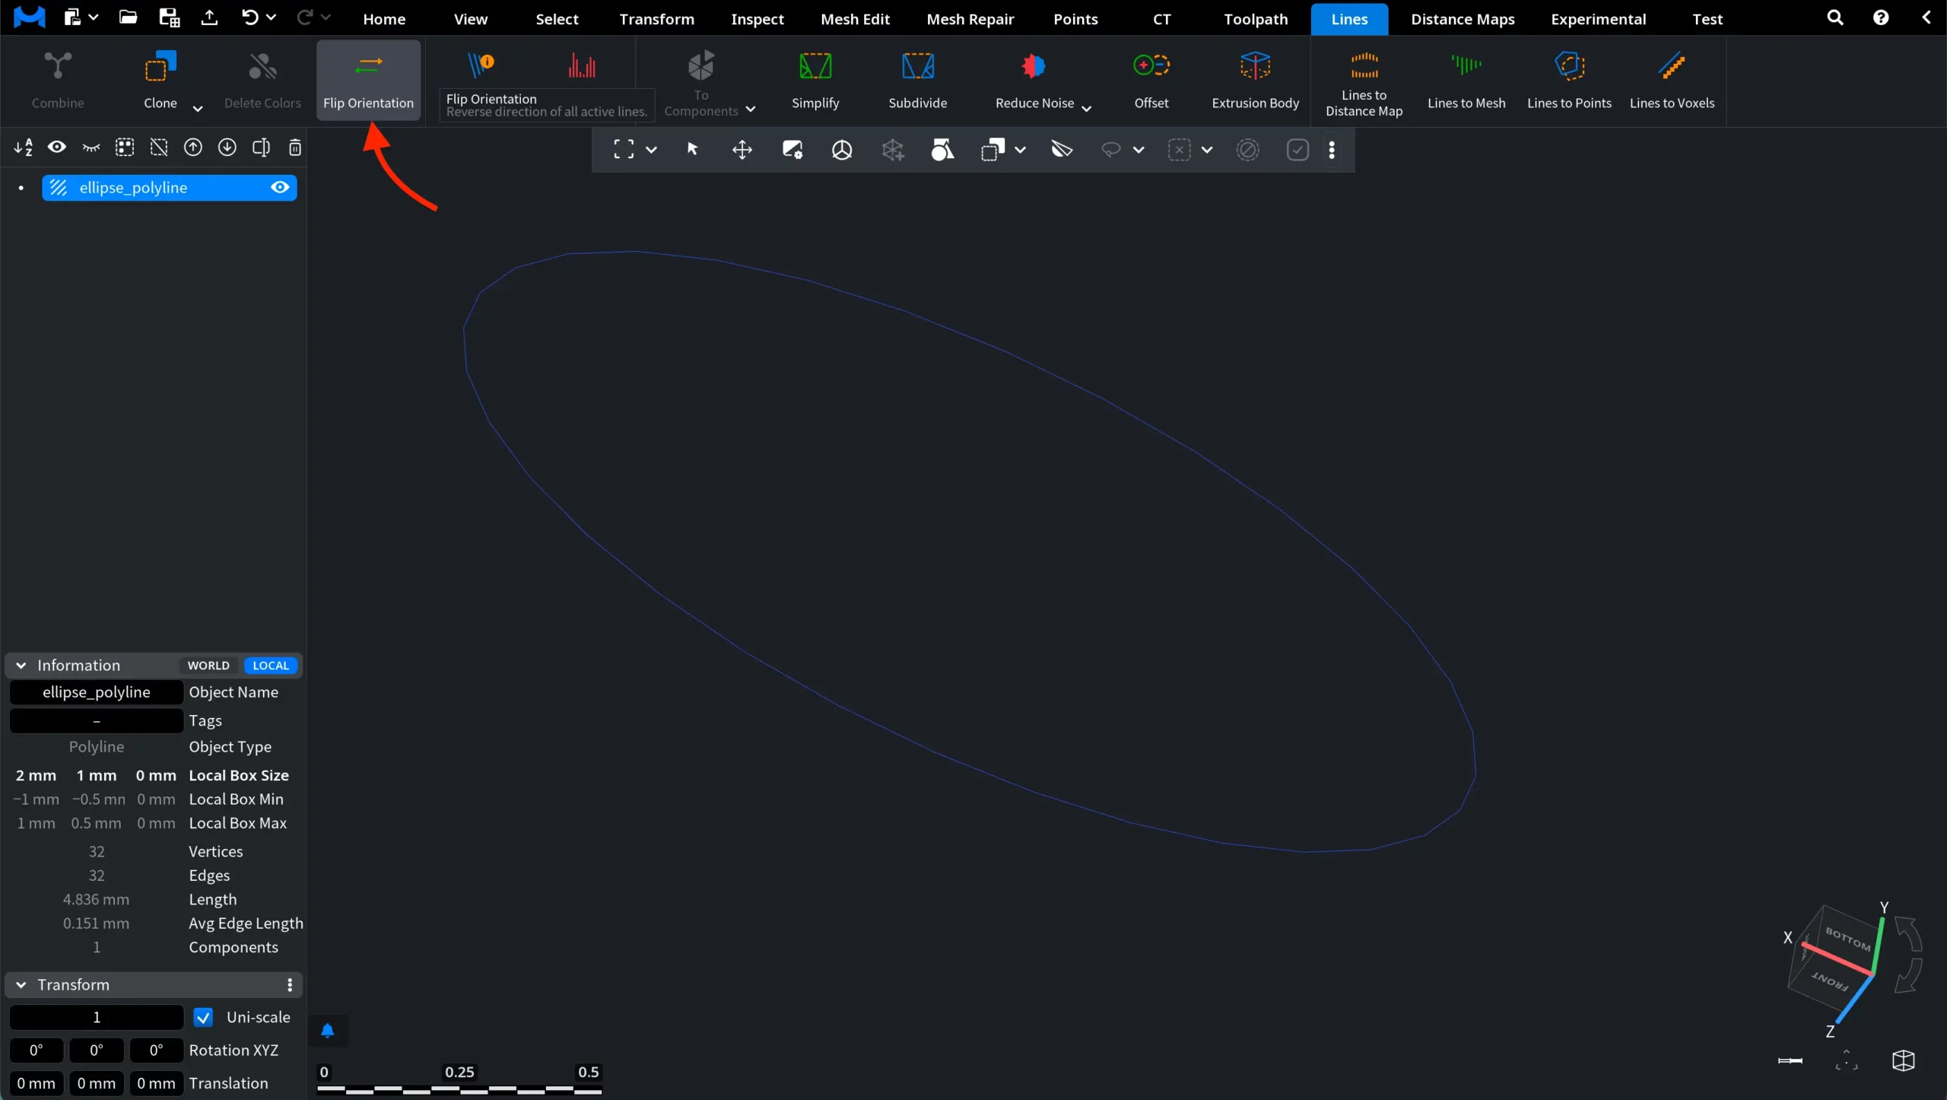Open the Home tab
Image resolution: width=1947 pixels, height=1100 pixels.
383,19
